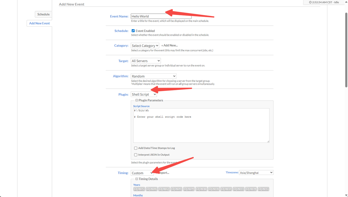348x197 pixels.
Task: Open the Select Category dropdown
Action: (x=145, y=46)
